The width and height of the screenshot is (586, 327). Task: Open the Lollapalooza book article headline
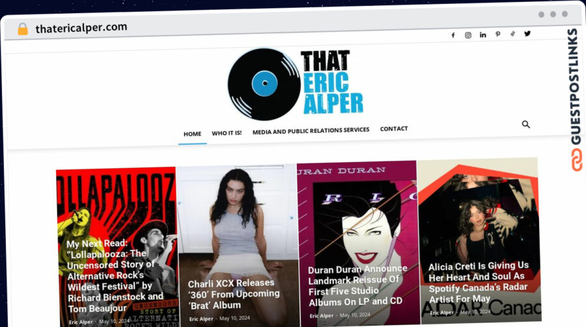[115, 276]
